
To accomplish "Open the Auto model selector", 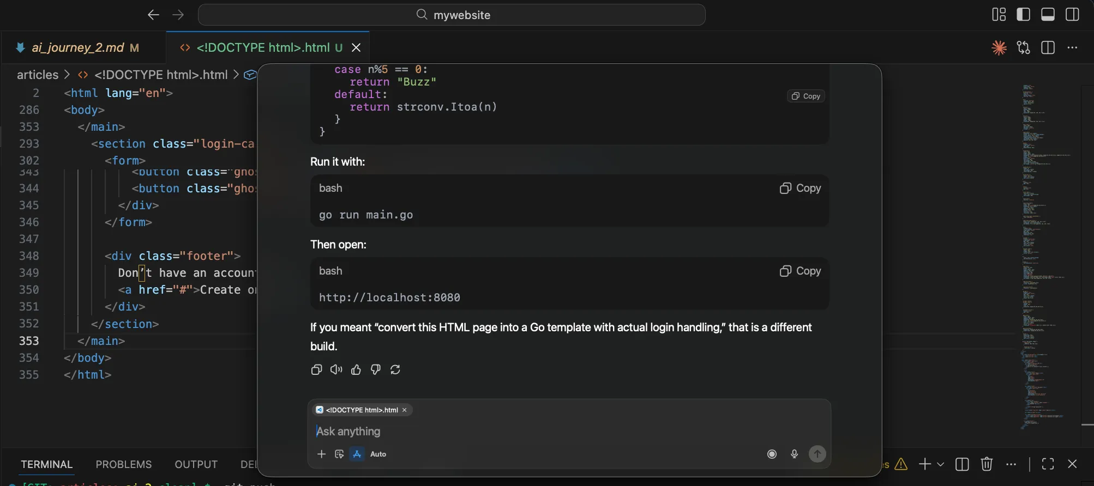I will pyautogui.click(x=377, y=454).
